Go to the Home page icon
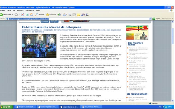This screenshot has height=109, width=175. 32,14
